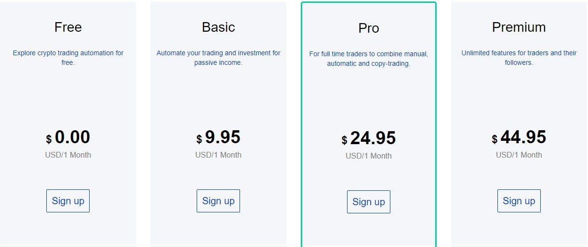Sign up for the Free plan
Screen dimensions: 588x247
68,201
